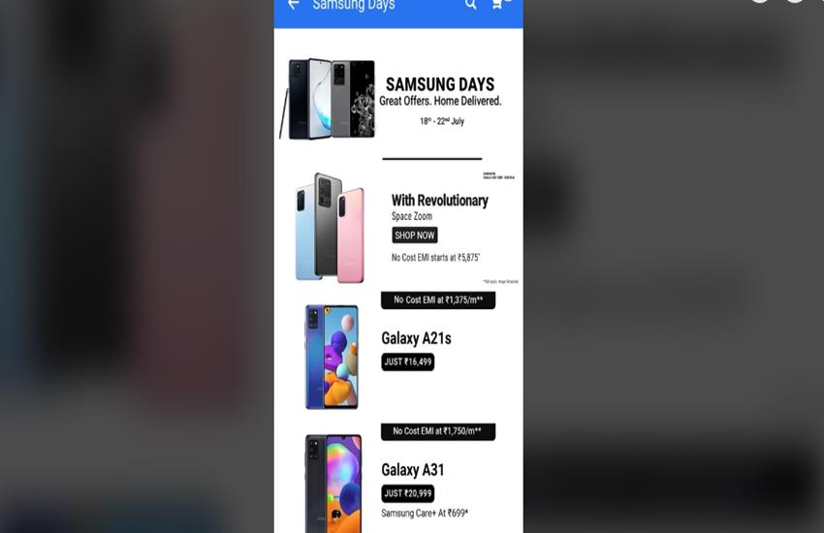Select the No Cost EMI at ₹1,750/m badge
The image size is (824, 533).
(x=438, y=431)
